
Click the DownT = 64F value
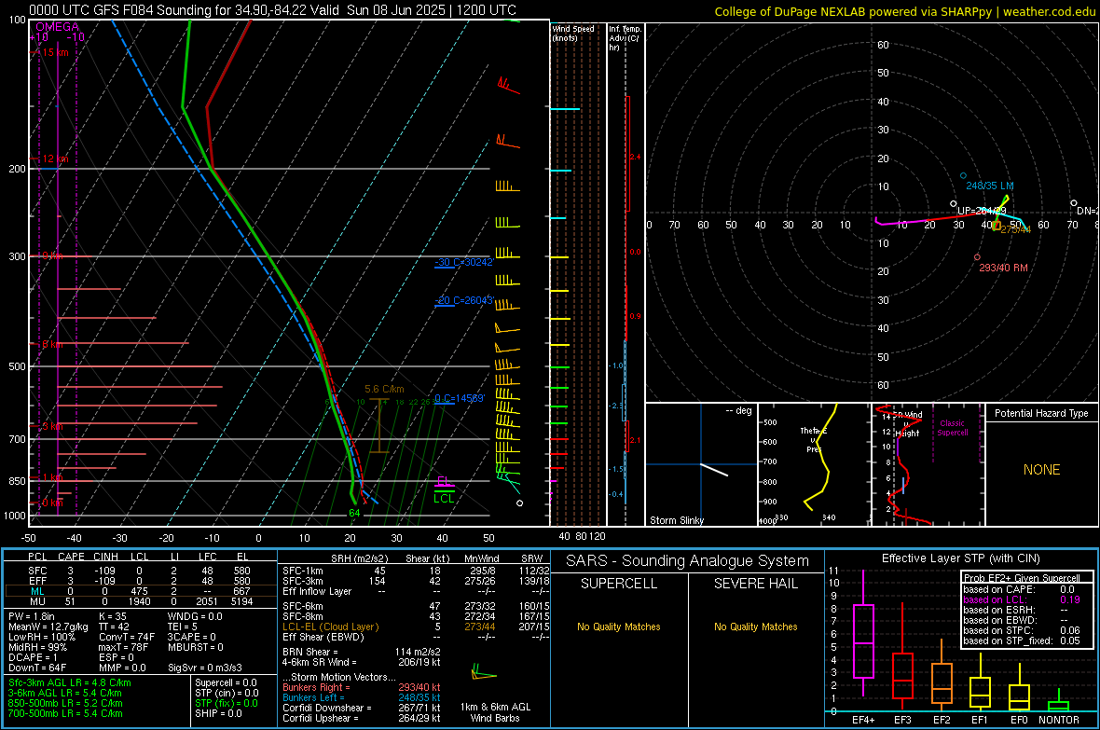[37, 668]
